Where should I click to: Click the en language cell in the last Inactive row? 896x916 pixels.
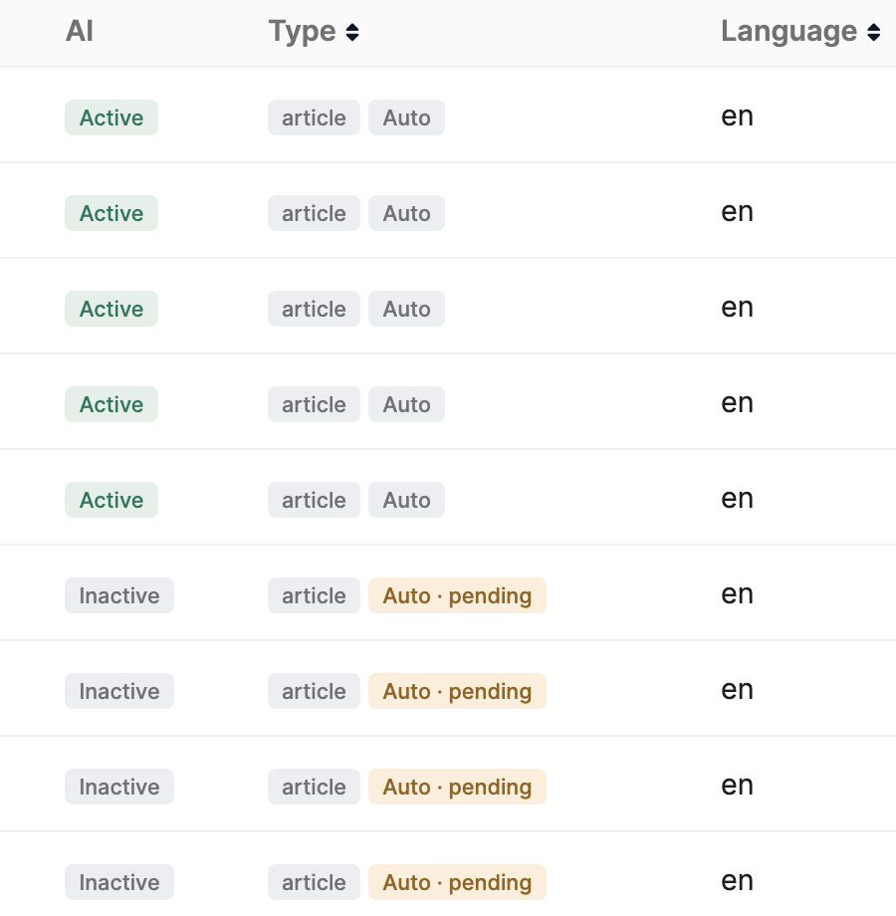pos(737,881)
